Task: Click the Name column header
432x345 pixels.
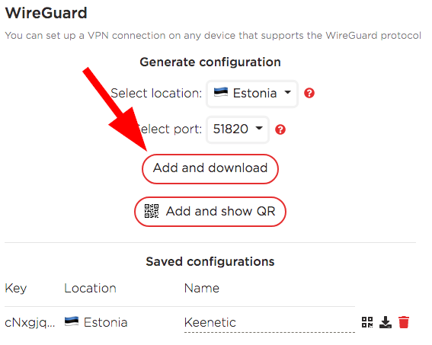Action: tap(202, 289)
